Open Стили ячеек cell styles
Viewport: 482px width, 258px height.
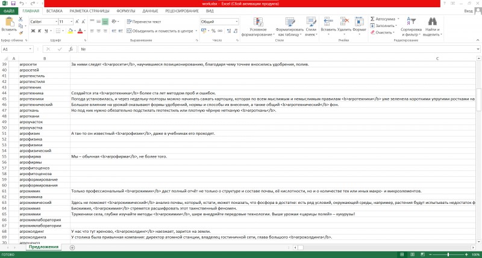311,26
